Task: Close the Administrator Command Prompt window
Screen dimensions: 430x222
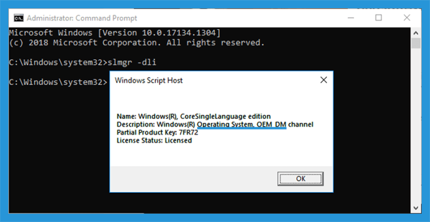Action: pos(407,18)
